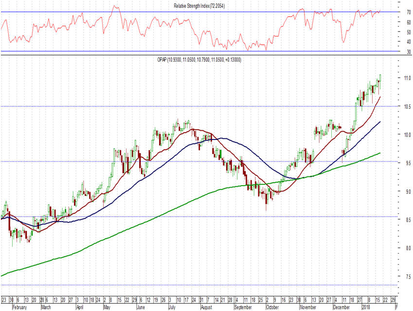Pick the December month label
The width and height of the screenshot is (413, 311).
(x=341, y=307)
